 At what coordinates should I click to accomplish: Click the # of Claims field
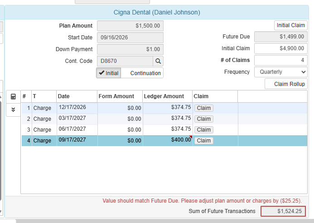coord(281,60)
